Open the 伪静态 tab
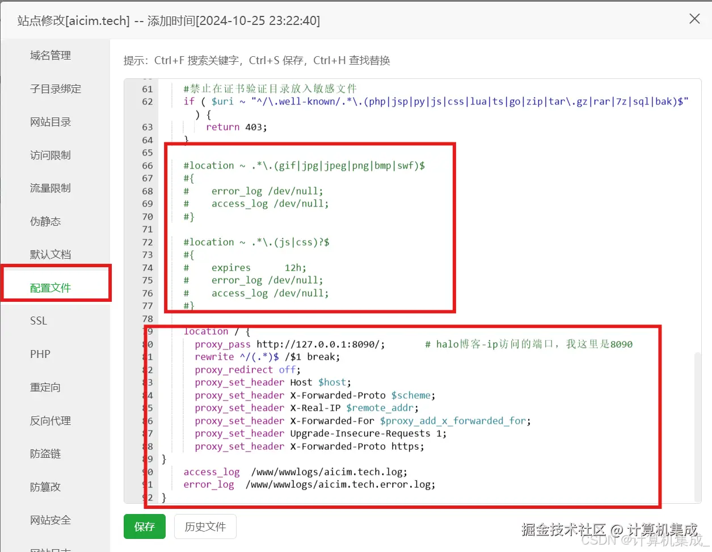 point(45,221)
